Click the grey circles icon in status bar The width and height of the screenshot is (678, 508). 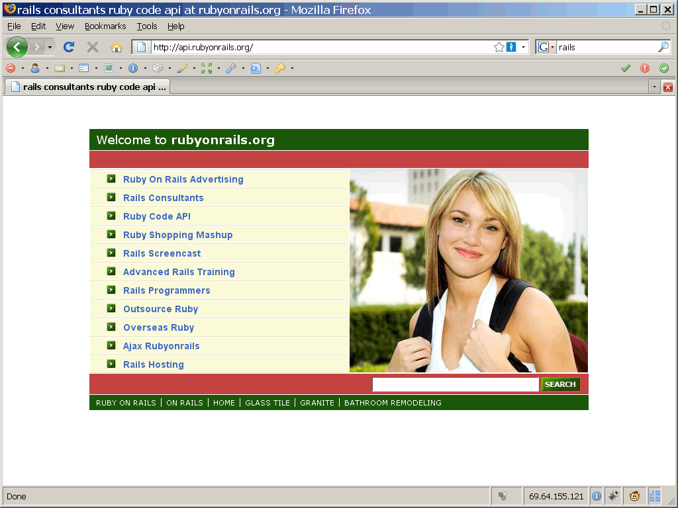coord(503,496)
